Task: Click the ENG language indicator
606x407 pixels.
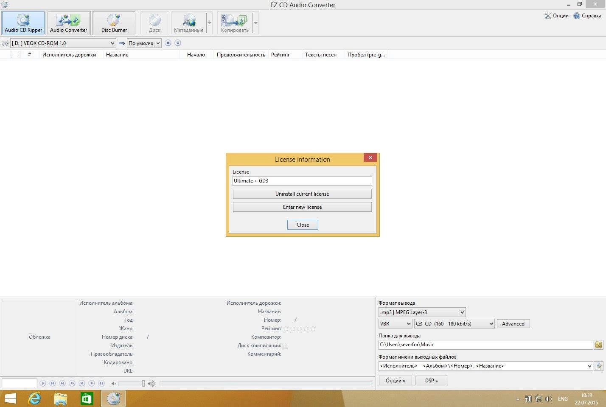Action: click(563, 399)
